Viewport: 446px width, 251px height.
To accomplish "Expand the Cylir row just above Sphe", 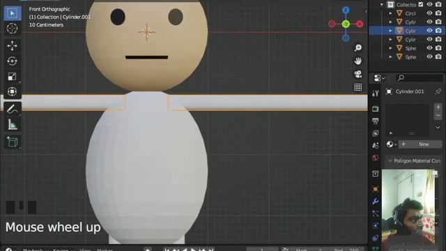I will [390, 40].
